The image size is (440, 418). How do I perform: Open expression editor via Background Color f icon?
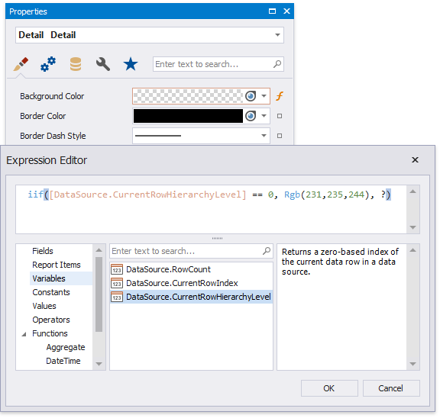pyautogui.click(x=280, y=96)
